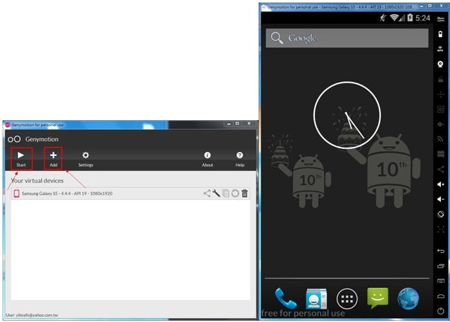Open Genymotion Settings
The height and width of the screenshot is (322, 450).
pos(85,158)
